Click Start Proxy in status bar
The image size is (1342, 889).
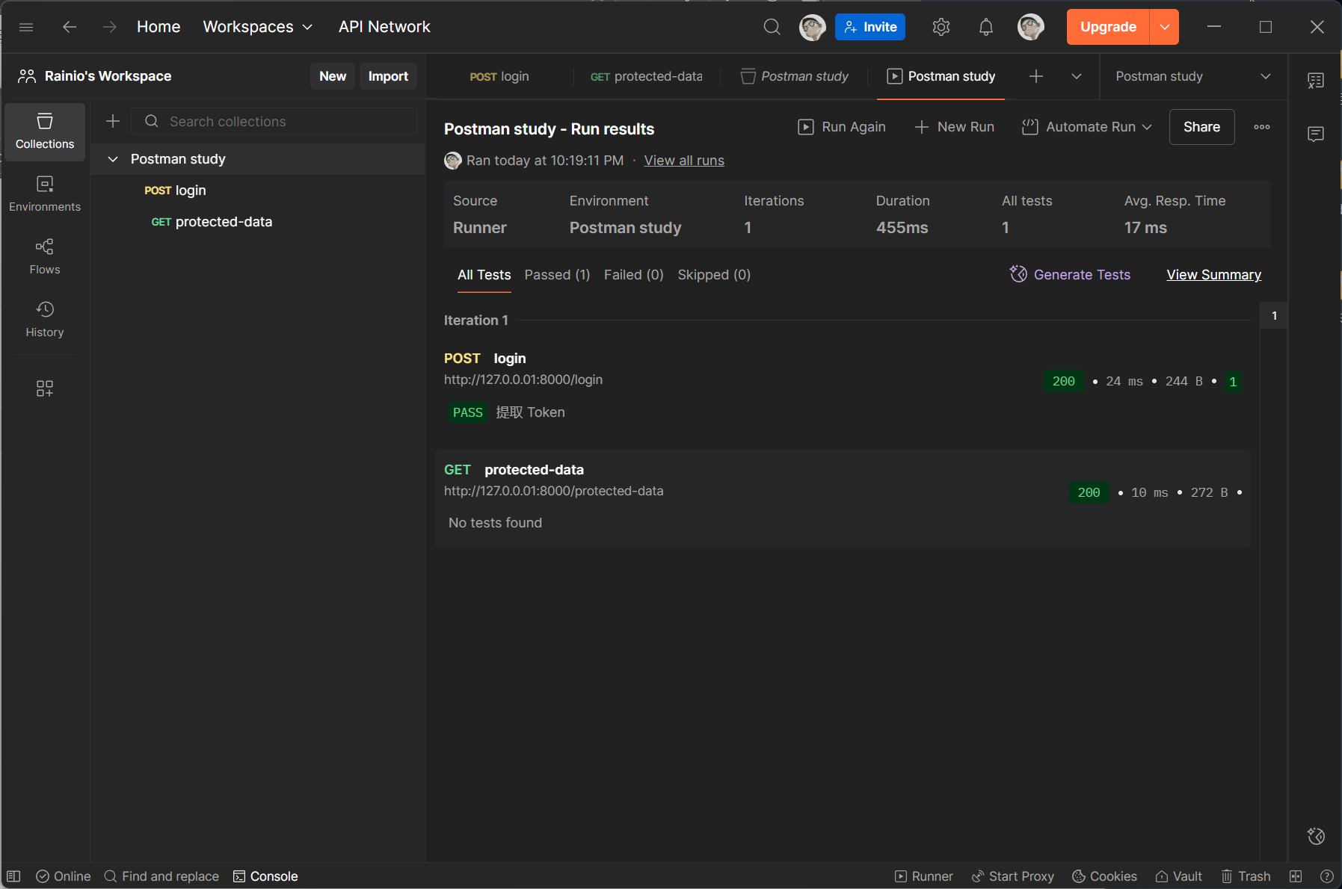pyautogui.click(x=1013, y=876)
